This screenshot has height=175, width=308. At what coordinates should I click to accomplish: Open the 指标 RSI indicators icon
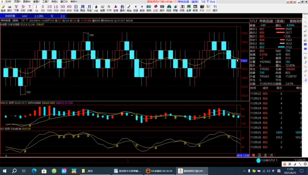tap(149, 8)
